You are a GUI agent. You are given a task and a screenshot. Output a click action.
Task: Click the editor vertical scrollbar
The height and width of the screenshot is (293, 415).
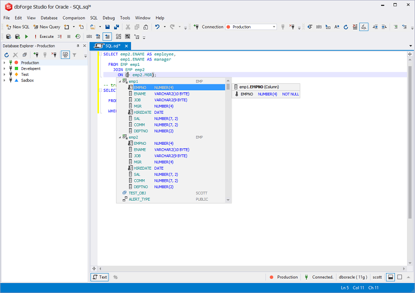[409, 143]
